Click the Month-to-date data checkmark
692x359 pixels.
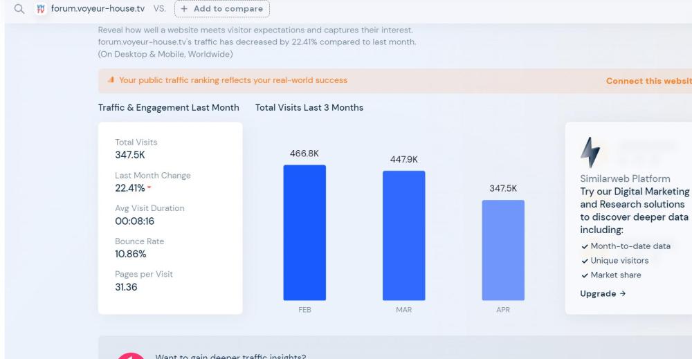[584, 246]
